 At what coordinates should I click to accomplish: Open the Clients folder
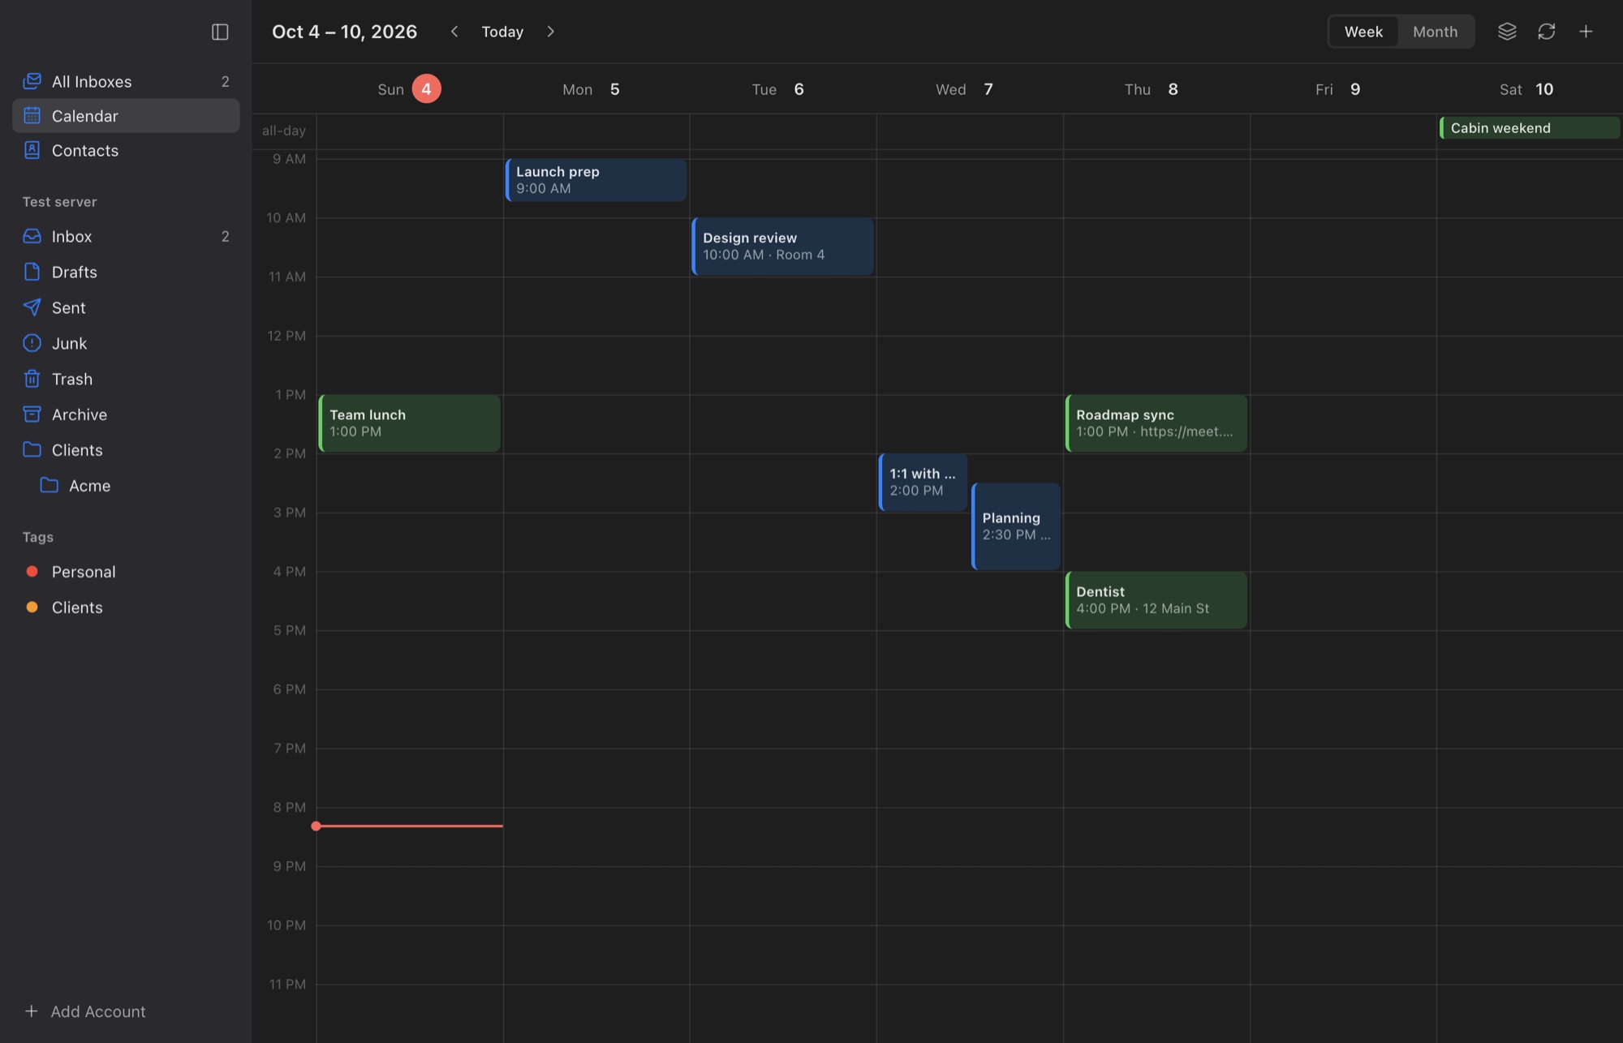pos(126,450)
